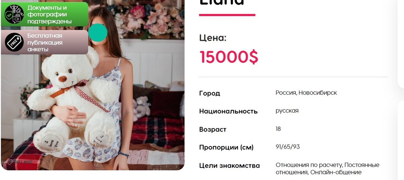Click the 'Национальность' field label

click(228, 111)
